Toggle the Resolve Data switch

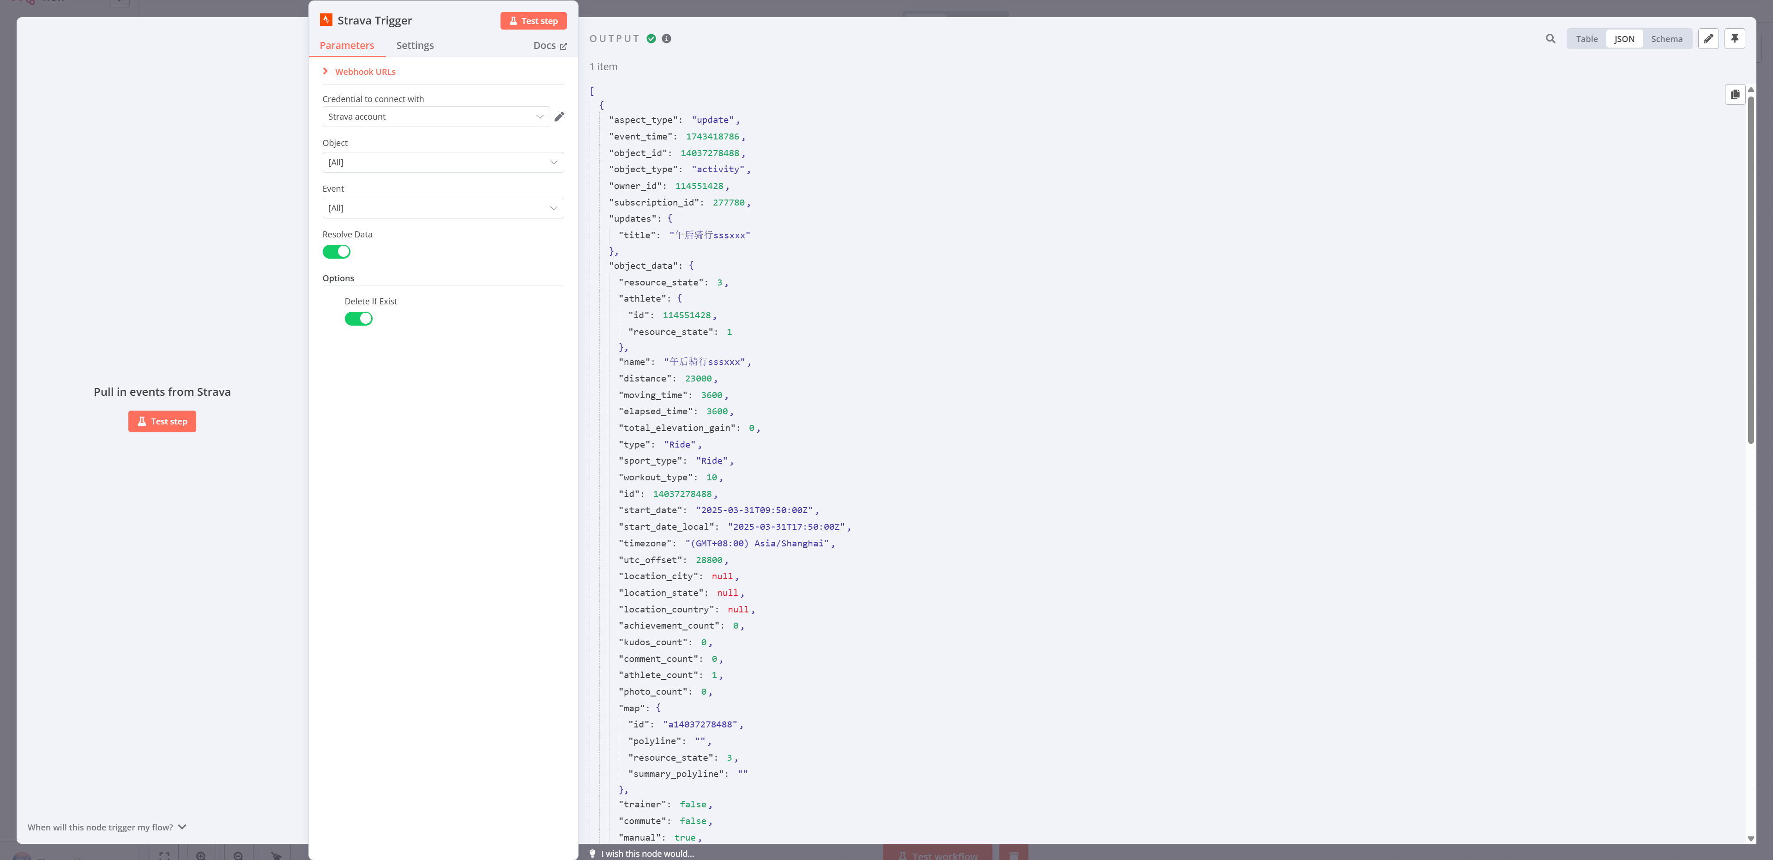coord(337,251)
